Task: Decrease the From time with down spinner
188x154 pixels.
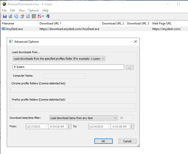Action: 69,128
